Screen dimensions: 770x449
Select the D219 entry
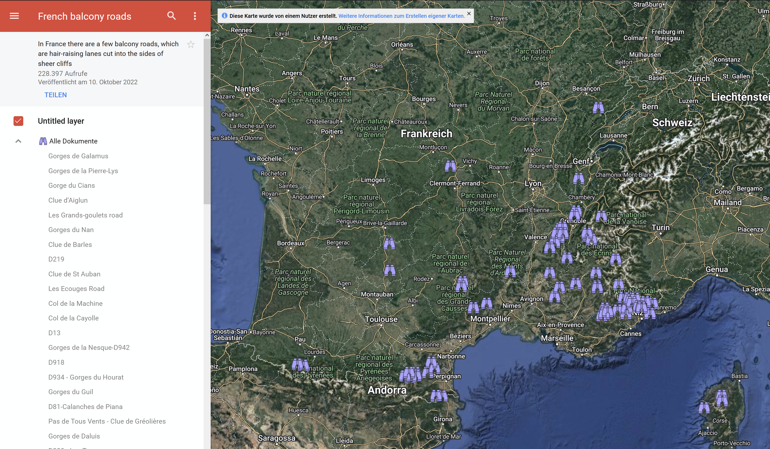56,259
